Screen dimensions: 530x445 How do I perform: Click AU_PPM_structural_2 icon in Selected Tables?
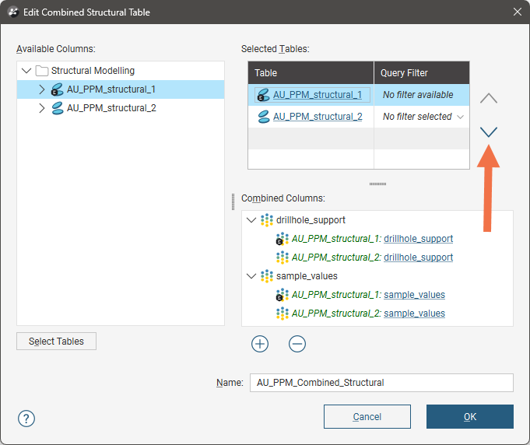click(x=262, y=117)
